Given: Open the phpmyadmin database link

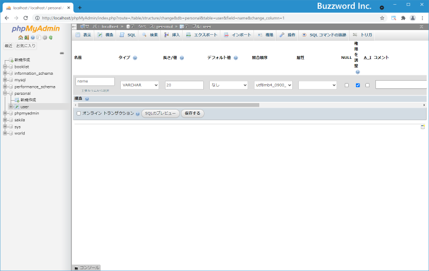Looking at the screenshot, I should (27, 113).
